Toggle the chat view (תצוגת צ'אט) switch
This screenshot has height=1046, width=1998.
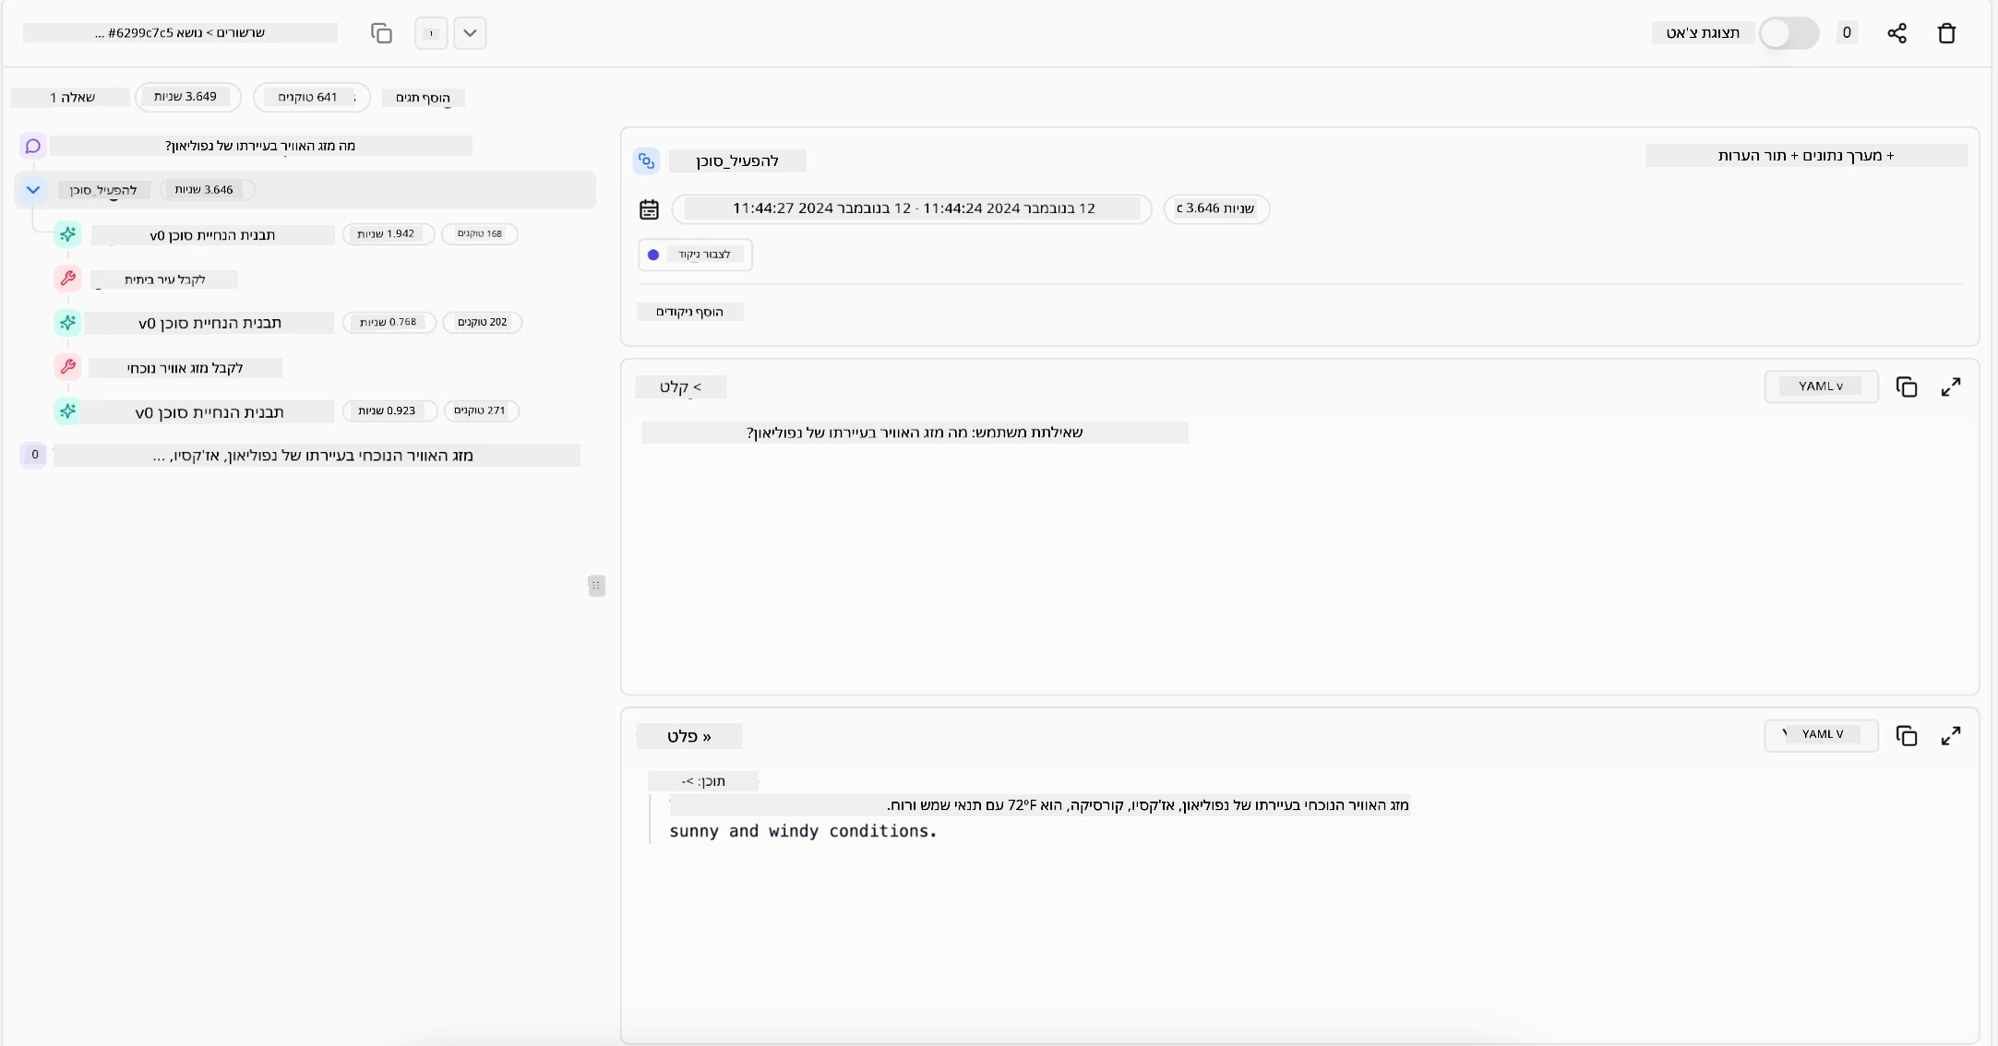pos(1788,33)
